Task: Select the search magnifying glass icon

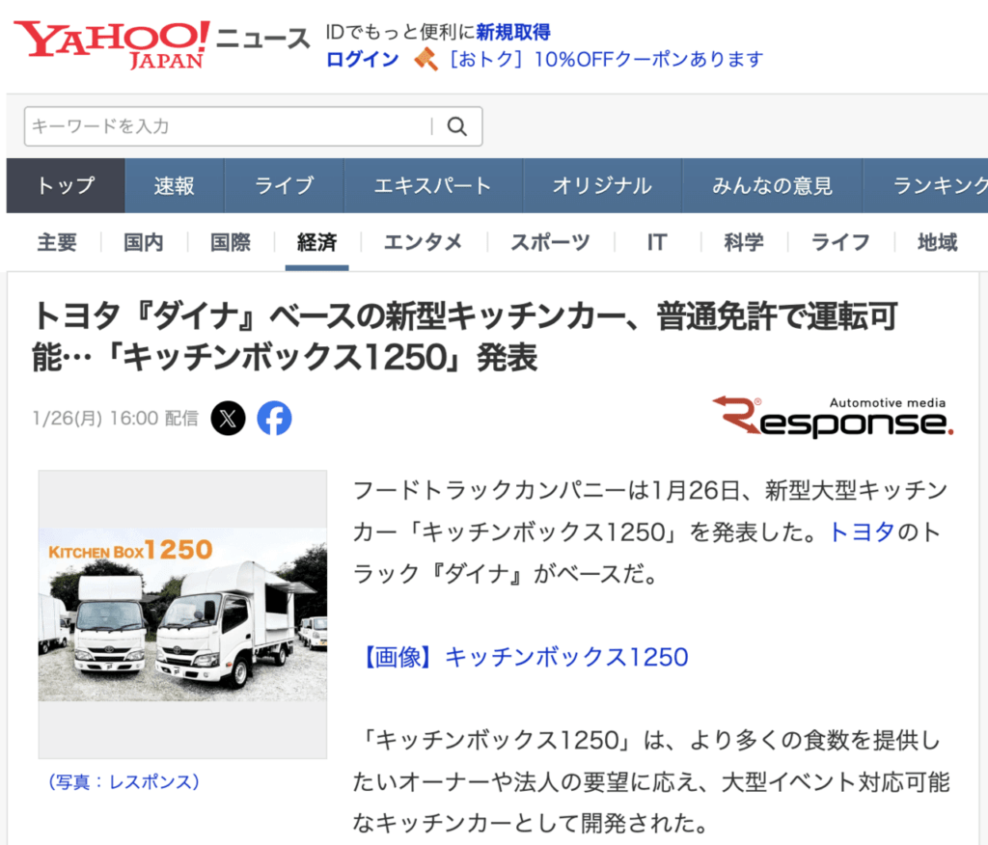Action: (457, 126)
